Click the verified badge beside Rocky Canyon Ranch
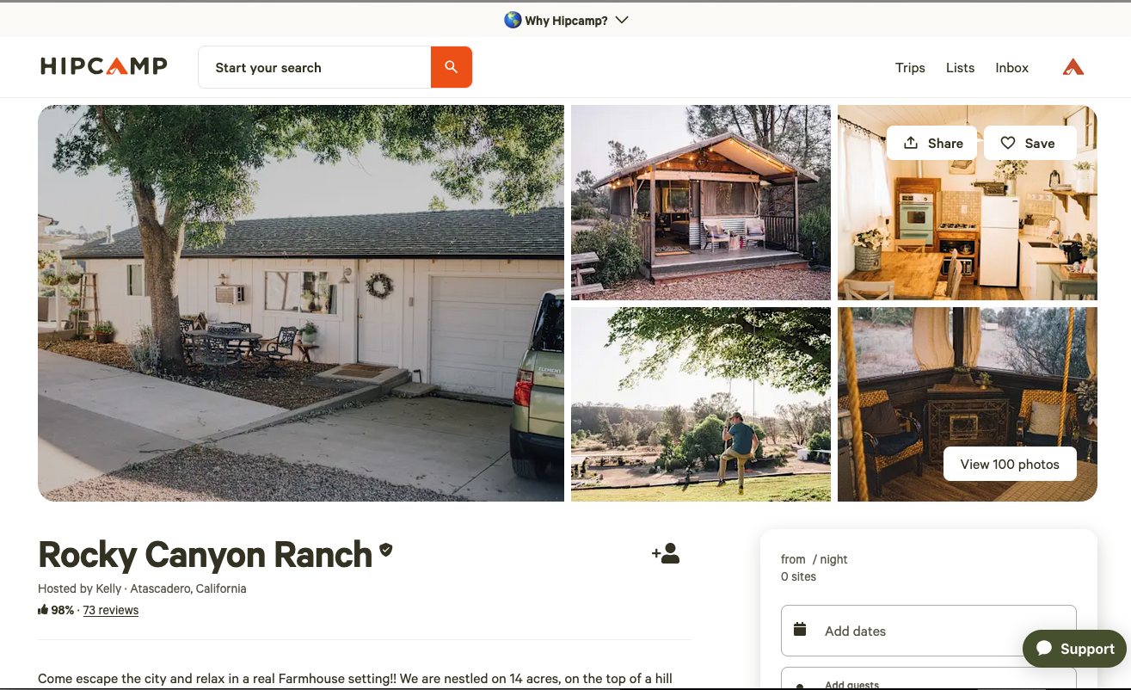 386,550
